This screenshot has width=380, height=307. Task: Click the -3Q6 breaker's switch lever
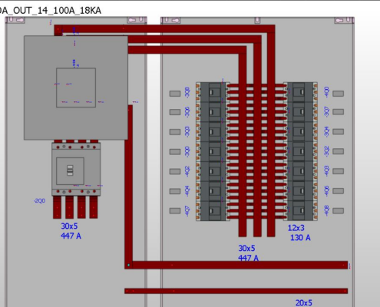coord(212,112)
